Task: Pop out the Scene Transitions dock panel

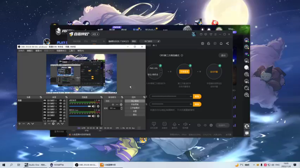Action: (122, 97)
